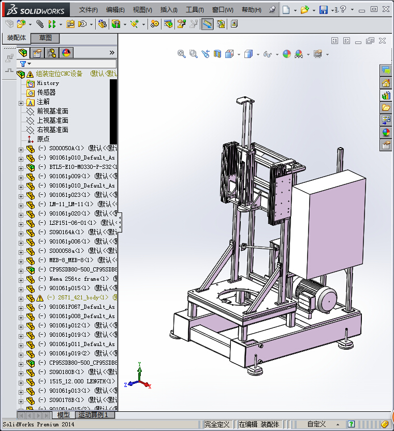The width and height of the screenshot is (394, 431).
Task: Open the 工具(T) menu
Action: (x=195, y=10)
